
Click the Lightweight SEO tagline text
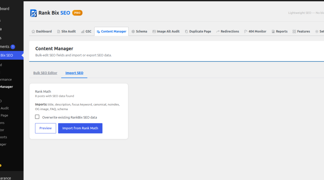(306, 13)
